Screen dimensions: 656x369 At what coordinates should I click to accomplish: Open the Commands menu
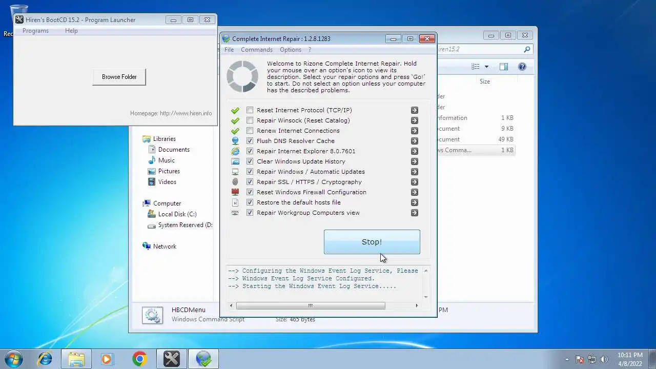coord(257,50)
